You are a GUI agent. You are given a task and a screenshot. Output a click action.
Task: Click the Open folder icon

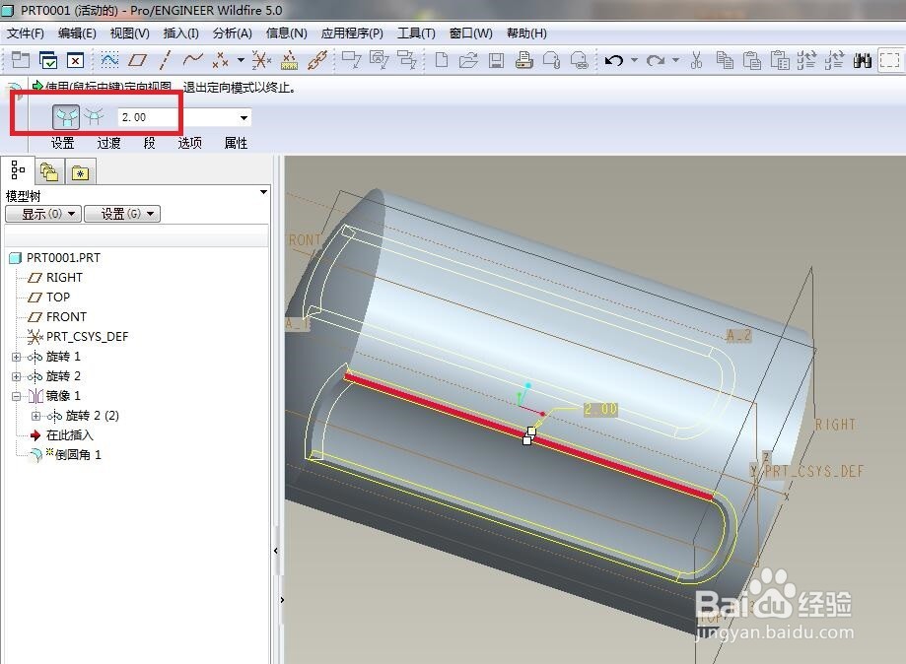point(468,59)
